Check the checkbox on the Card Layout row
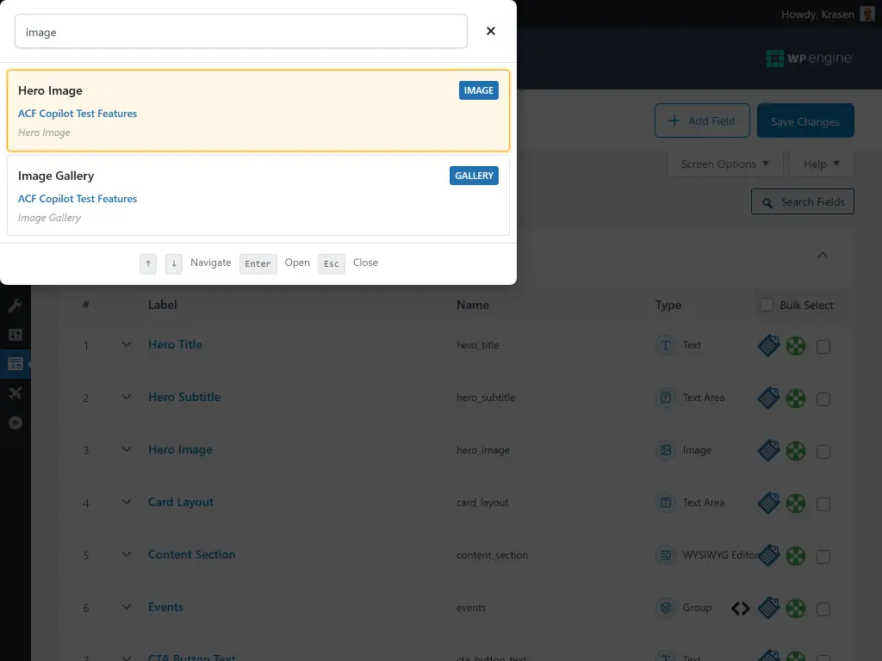882x661 pixels. tap(823, 503)
